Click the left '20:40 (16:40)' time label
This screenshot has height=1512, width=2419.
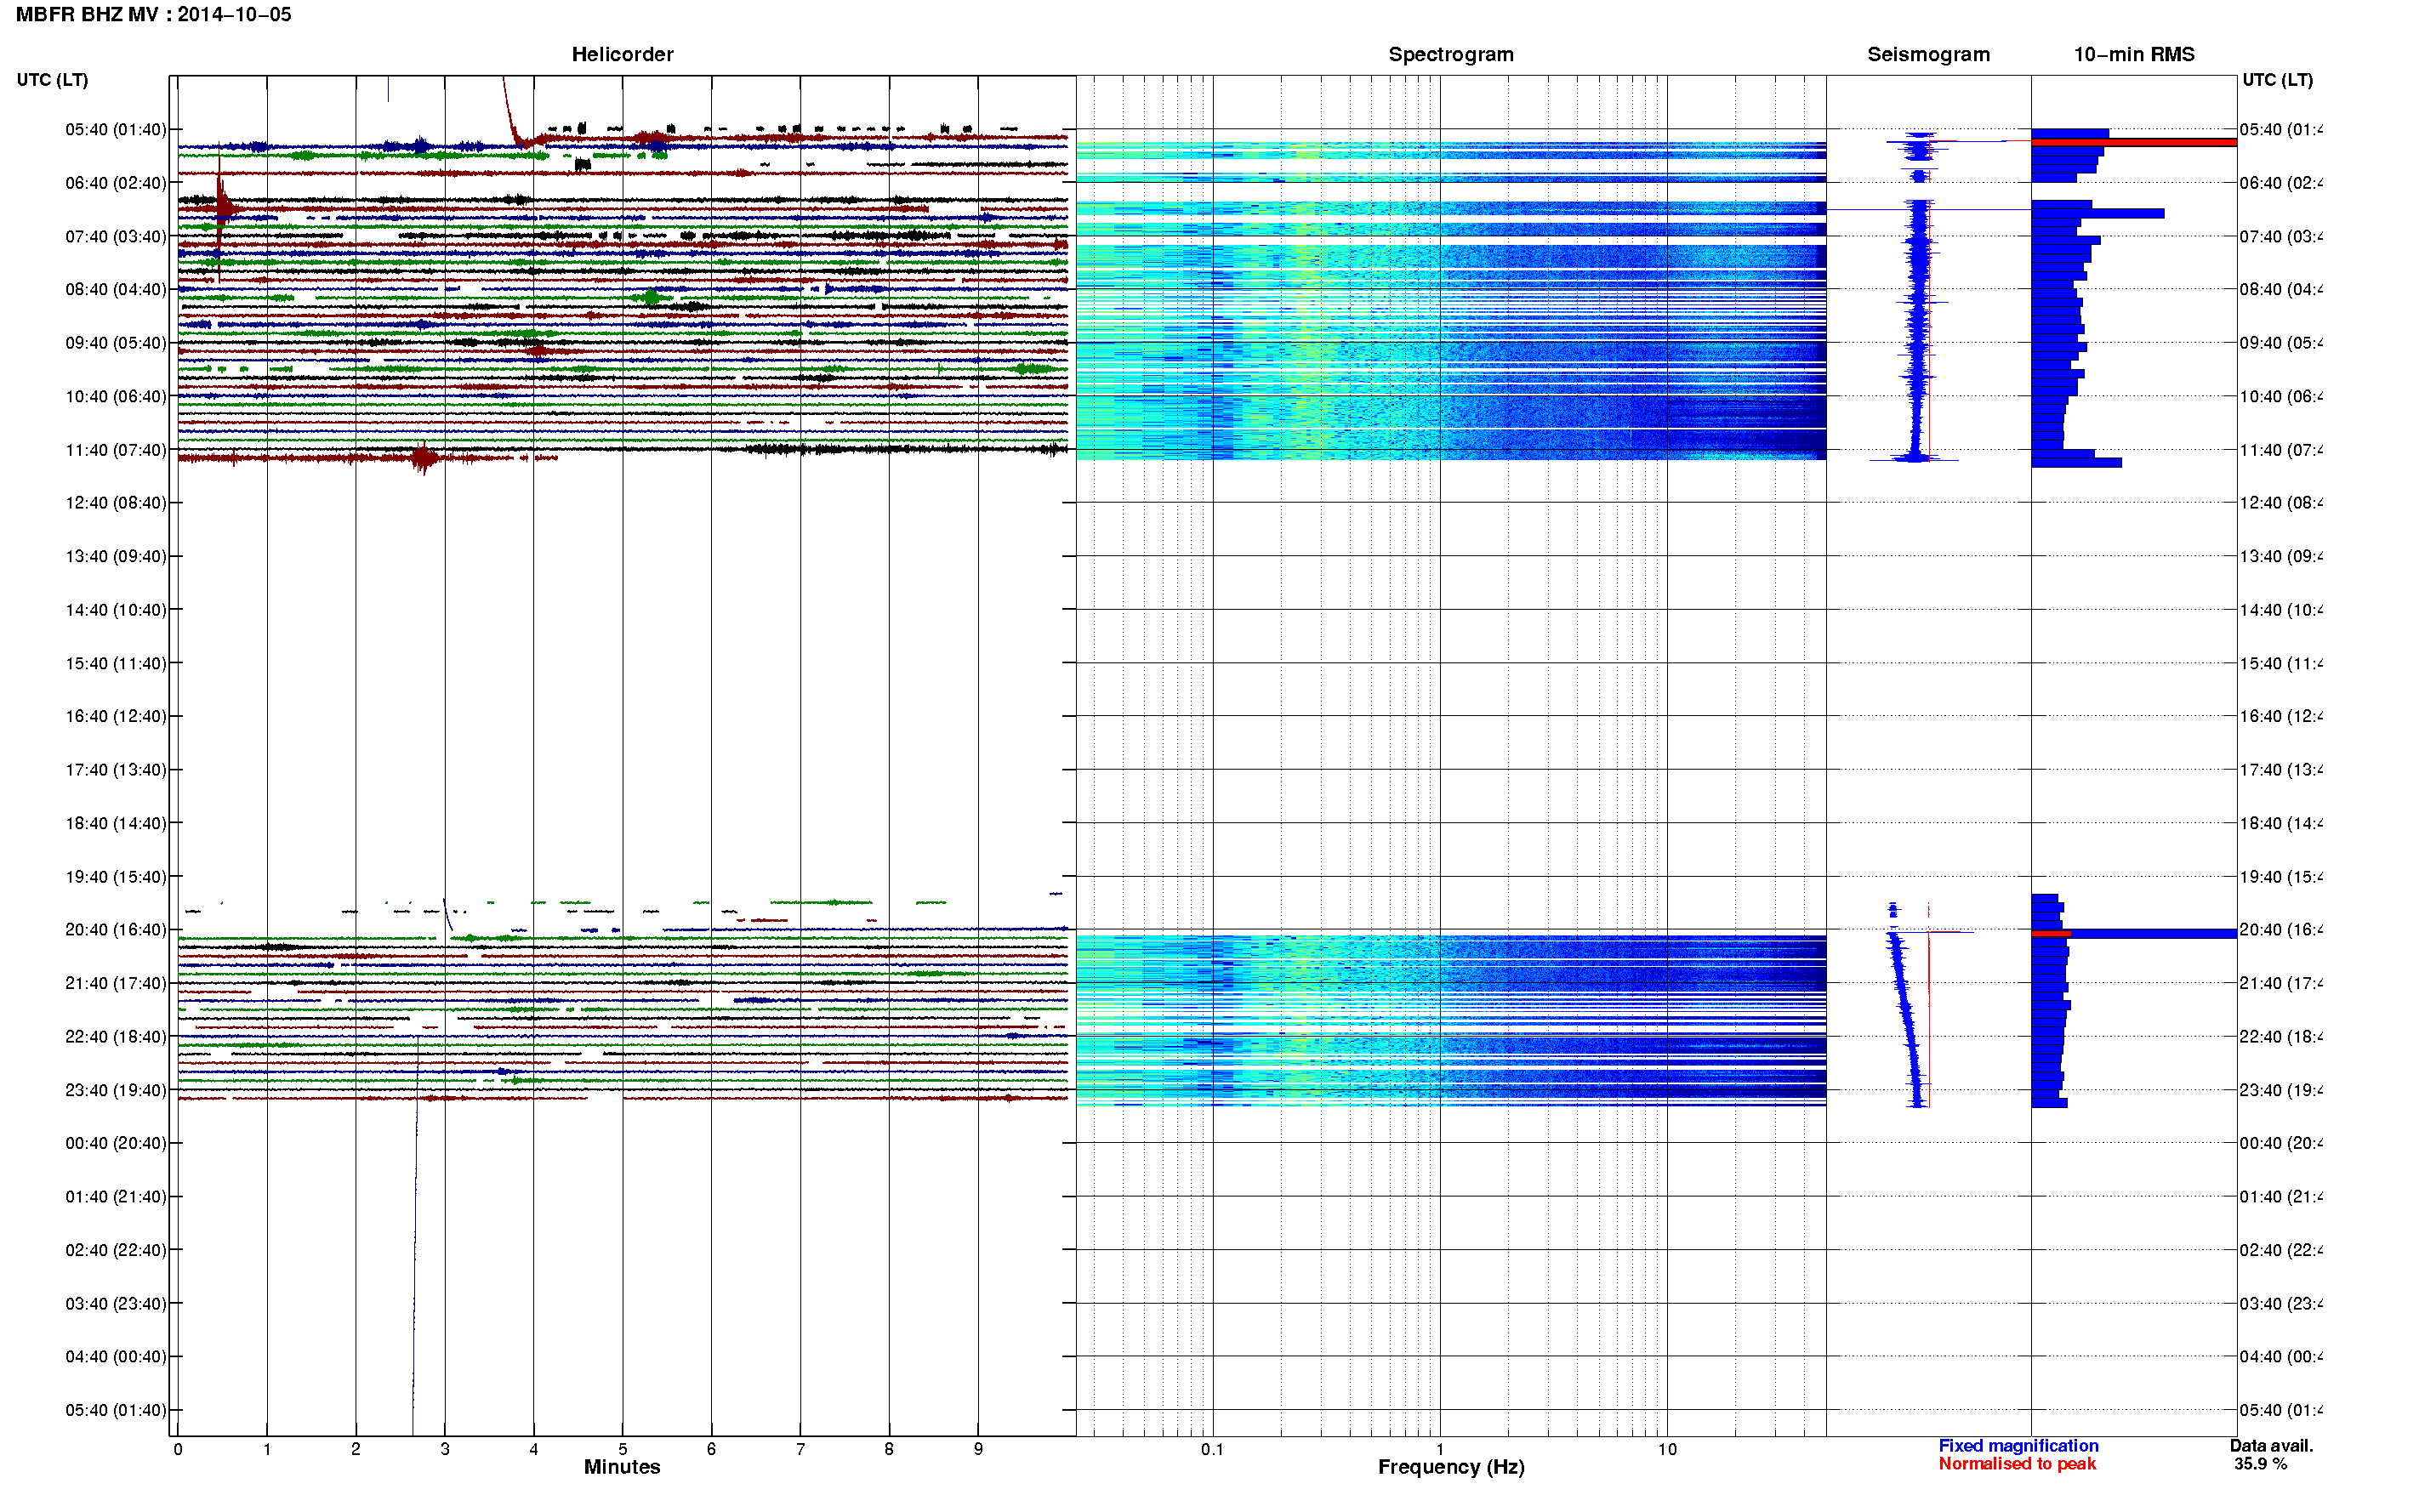pos(116,930)
